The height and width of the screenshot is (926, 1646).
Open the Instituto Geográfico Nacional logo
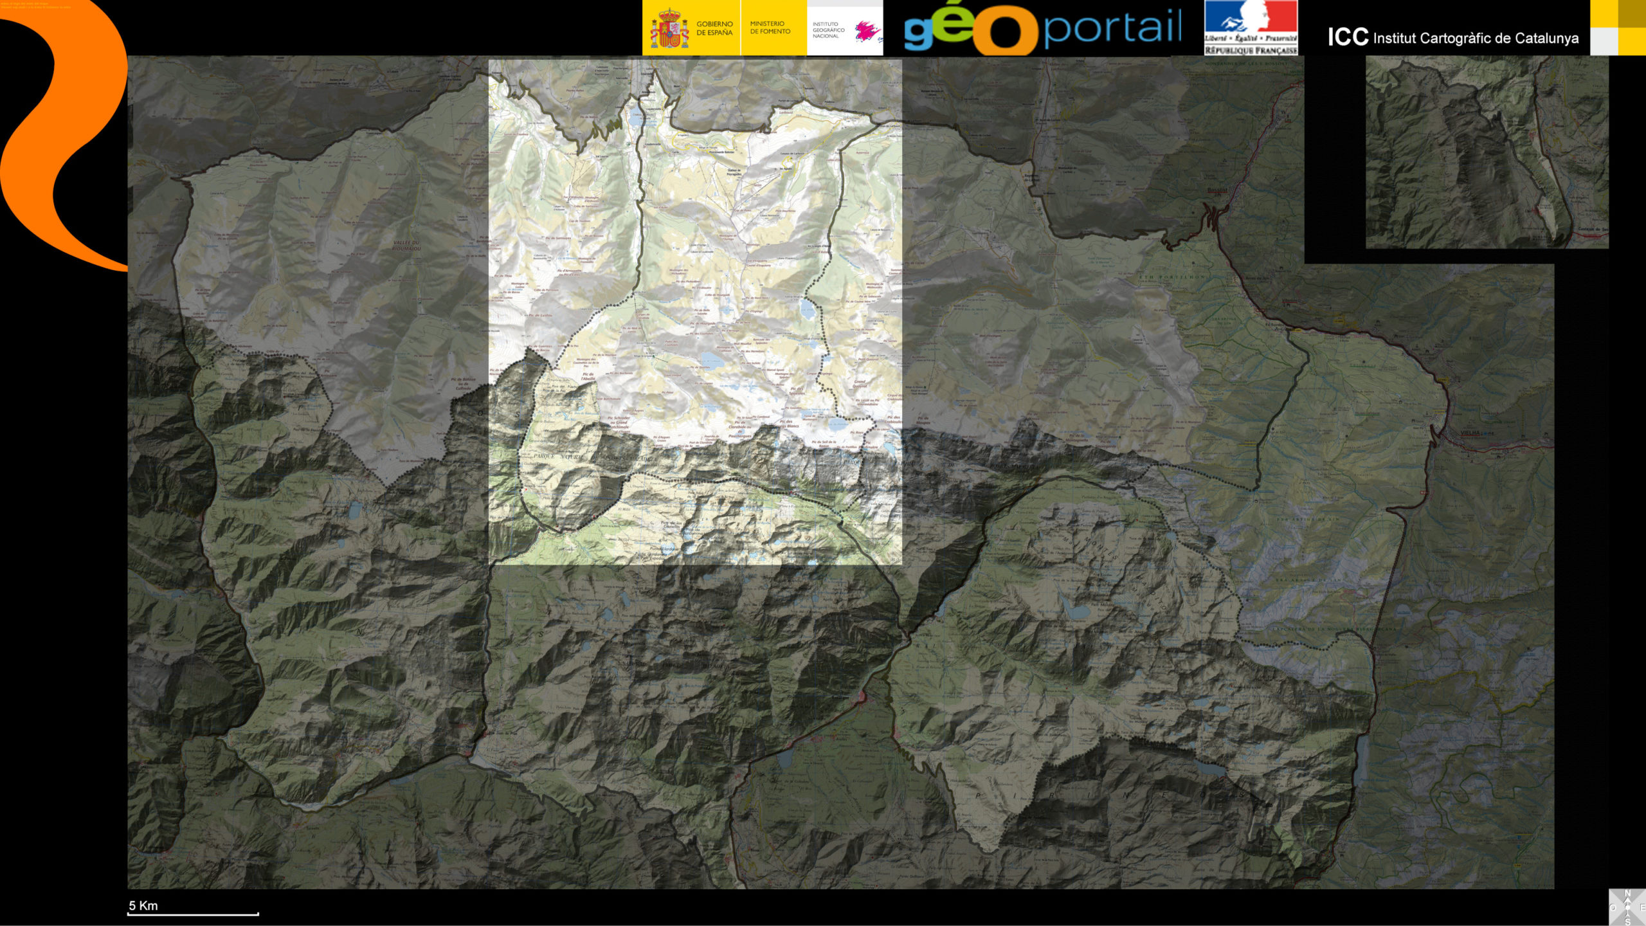click(x=844, y=30)
